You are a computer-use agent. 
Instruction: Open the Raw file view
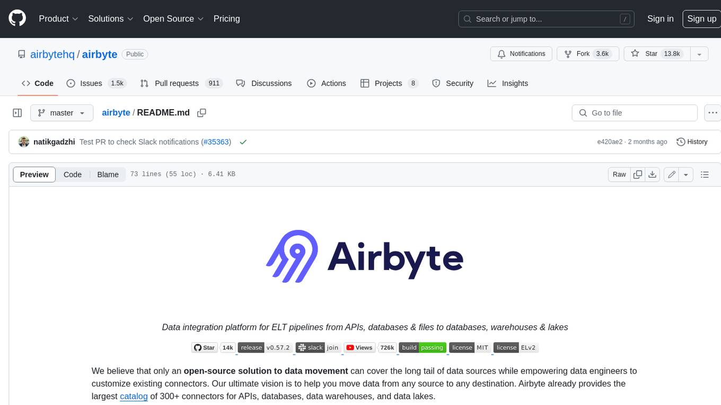(619, 174)
